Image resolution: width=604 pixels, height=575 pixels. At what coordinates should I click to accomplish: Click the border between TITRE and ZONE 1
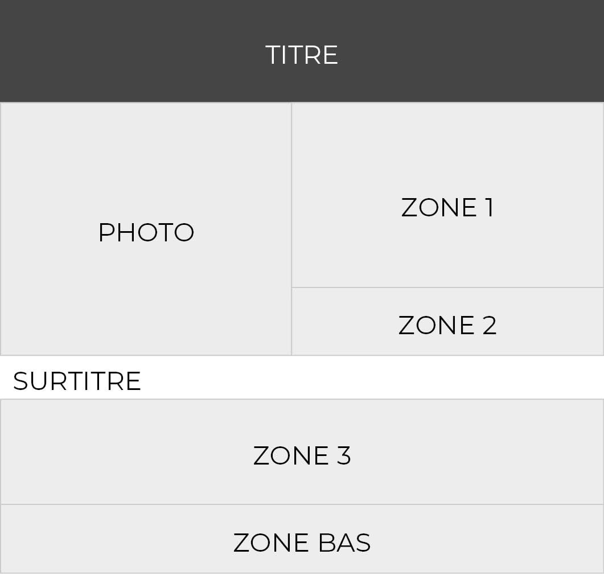click(x=447, y=102)
